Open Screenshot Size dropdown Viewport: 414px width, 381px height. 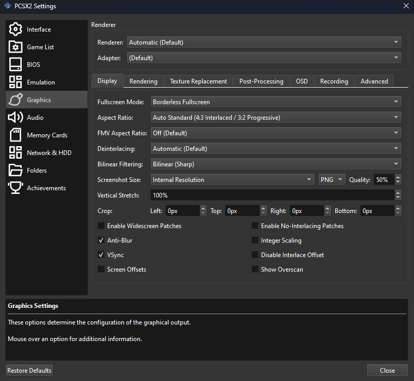click(x=232, y=180)
